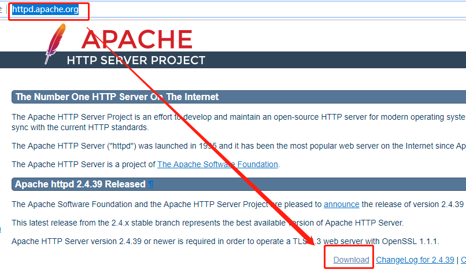Open the Download link

click(x=351, y=260)
